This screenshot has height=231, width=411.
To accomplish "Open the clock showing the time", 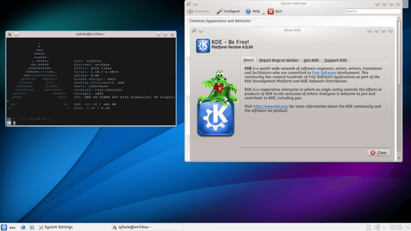I will 395,227.
